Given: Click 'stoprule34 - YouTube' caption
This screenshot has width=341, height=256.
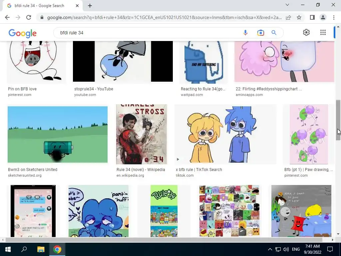Looking at the screenshot, I should pos(94,89).
